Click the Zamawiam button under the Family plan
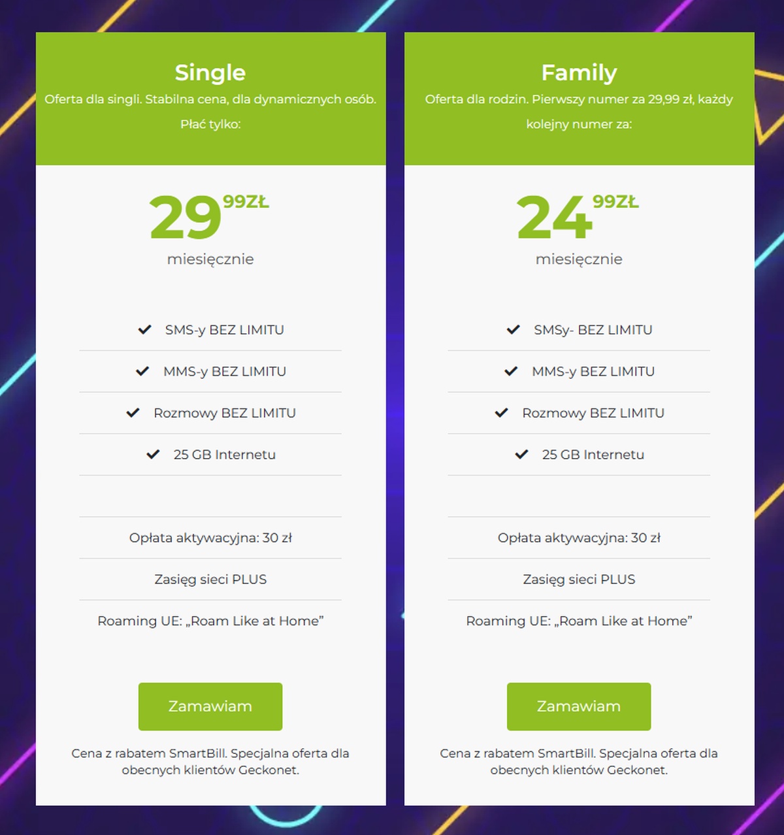784x835 pixels. click(579, 706)
